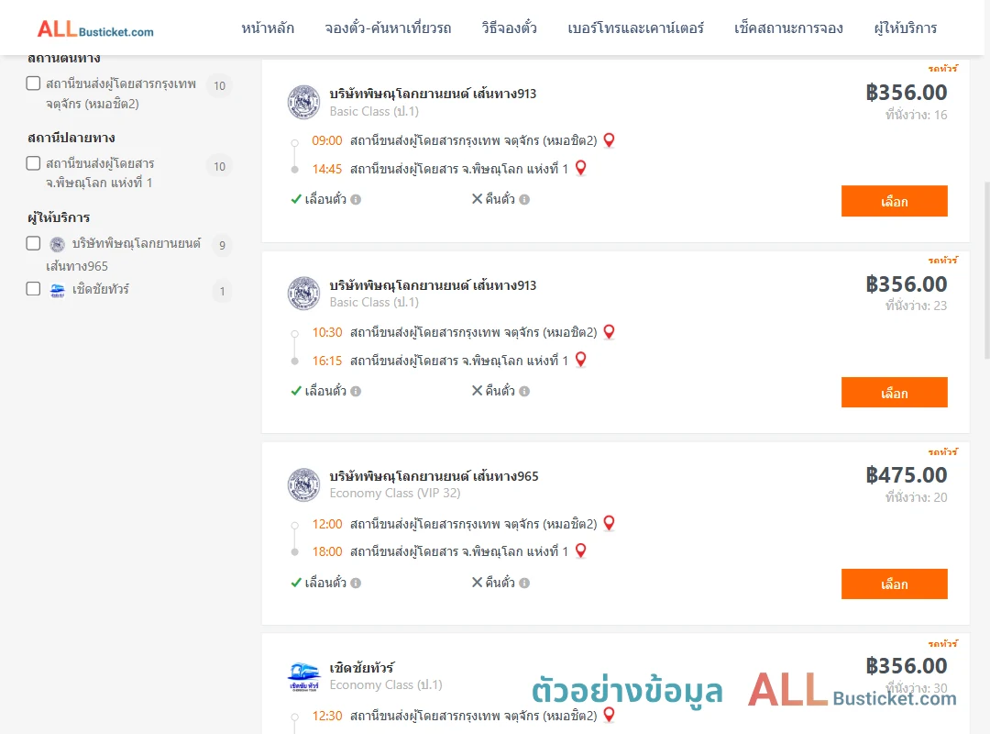Show เลื่อนตั๋ว info icon in 10:30 trip
The width and height of the screenshot is (990, 734).
coord(356,392)
